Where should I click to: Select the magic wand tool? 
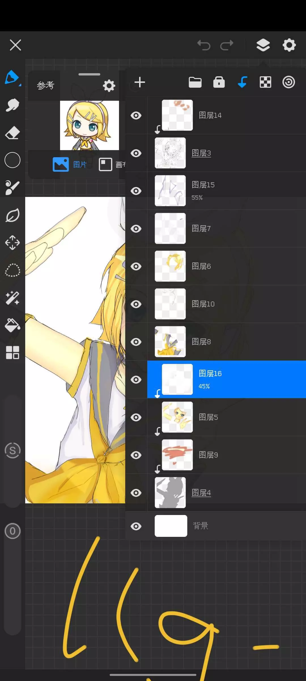pyautogui.click(x=12, y=298)
